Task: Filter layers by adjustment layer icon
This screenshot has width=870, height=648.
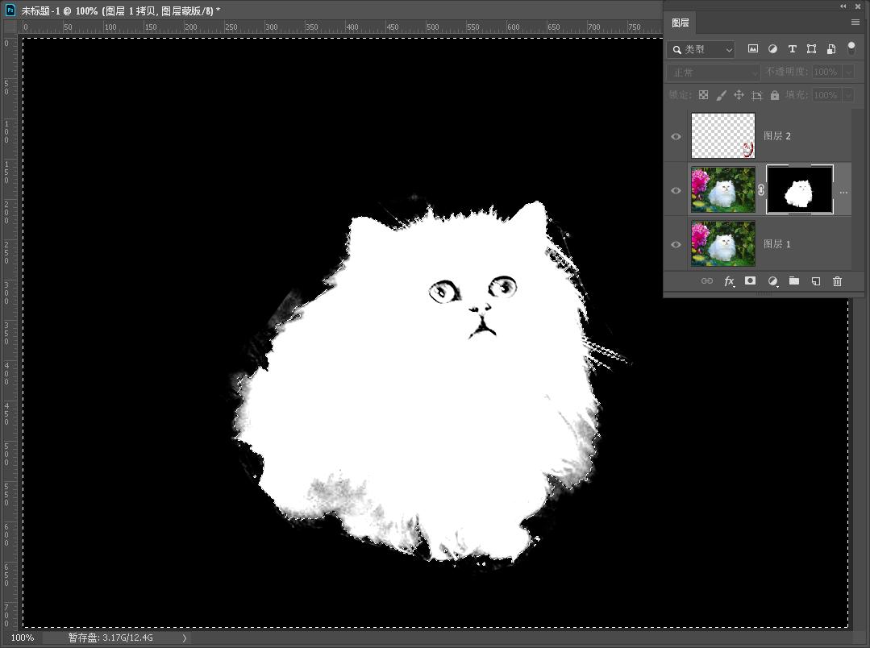Action: coord(772,49)
